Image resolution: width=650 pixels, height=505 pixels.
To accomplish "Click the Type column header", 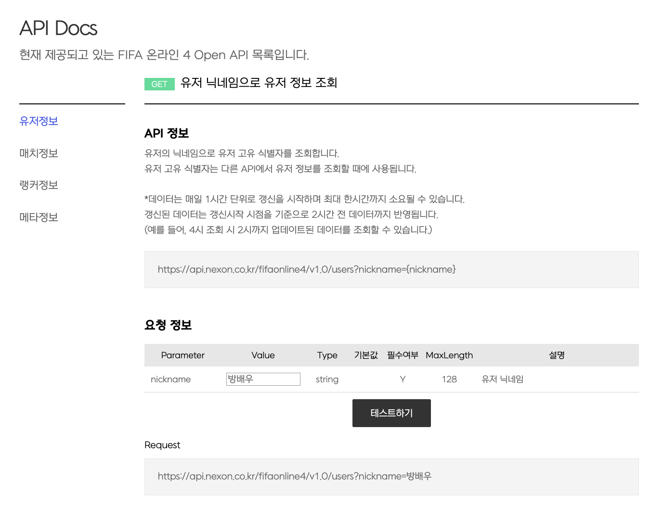I will [327, 355].
